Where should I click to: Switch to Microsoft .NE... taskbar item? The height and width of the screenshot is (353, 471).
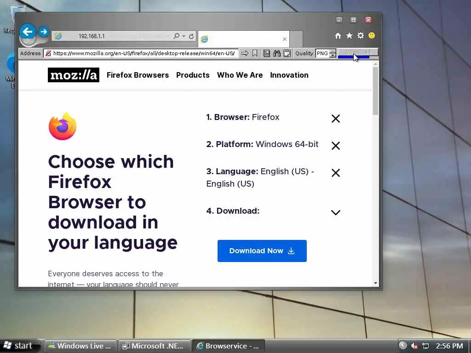coord(155,346)
